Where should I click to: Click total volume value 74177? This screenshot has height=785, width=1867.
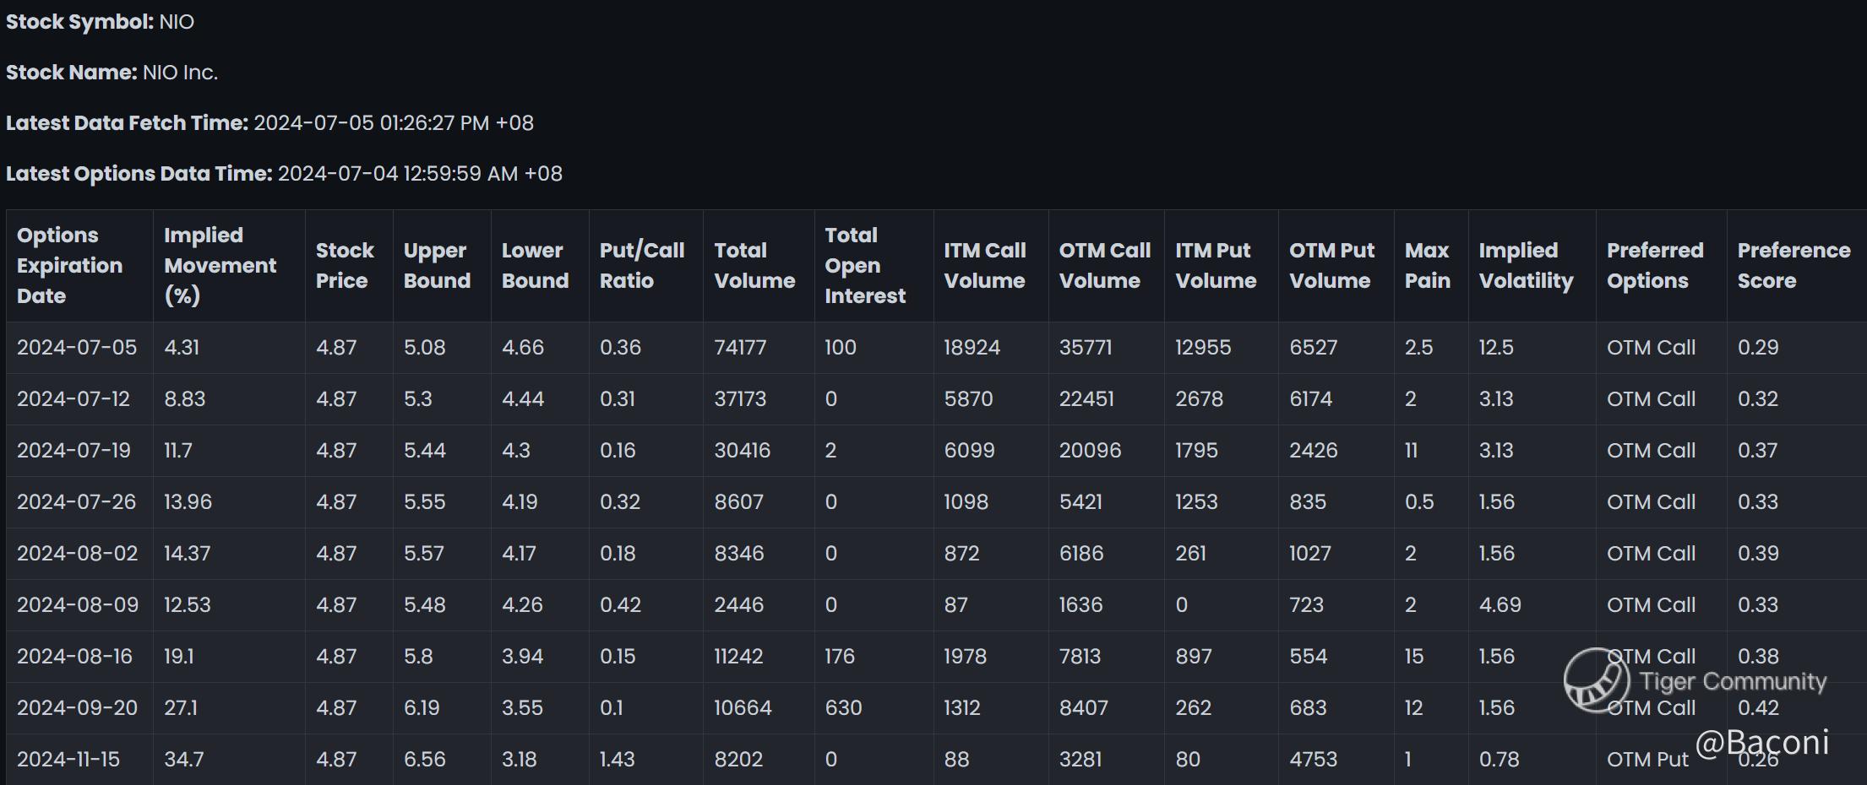pos(740,347)
